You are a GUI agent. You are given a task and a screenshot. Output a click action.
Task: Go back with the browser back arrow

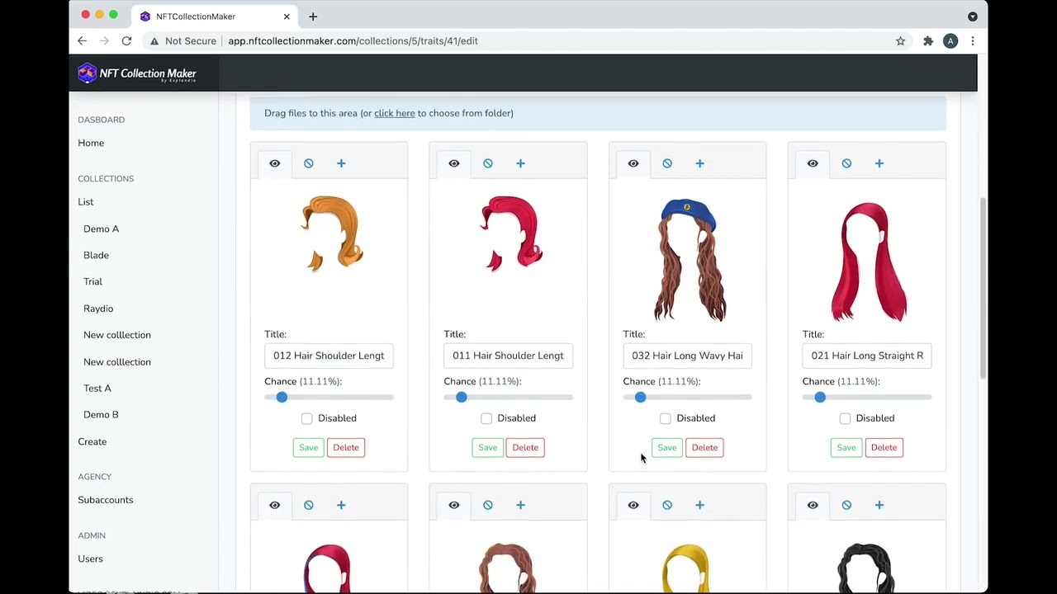(x=82, y=40)
